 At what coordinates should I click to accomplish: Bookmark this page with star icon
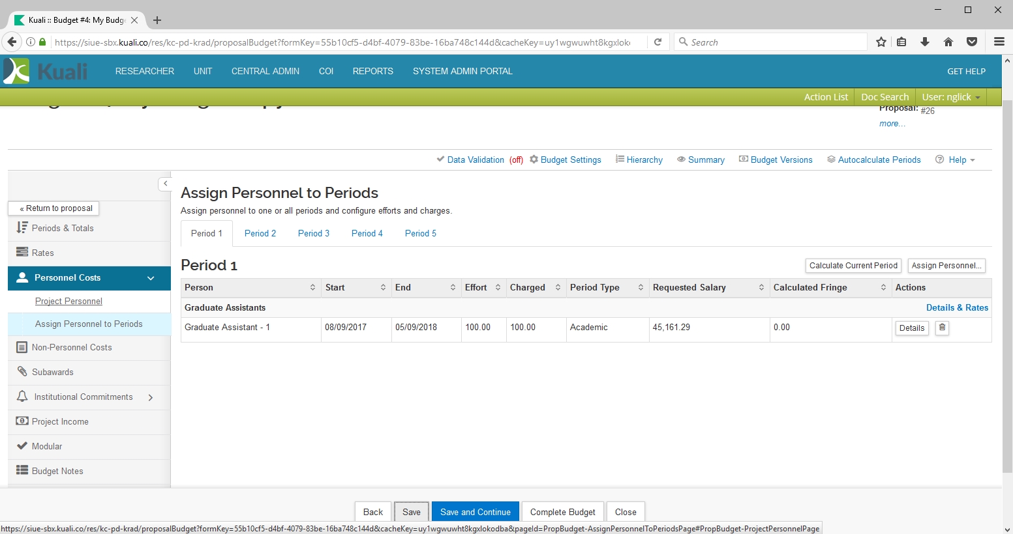(x=881, y=42)
